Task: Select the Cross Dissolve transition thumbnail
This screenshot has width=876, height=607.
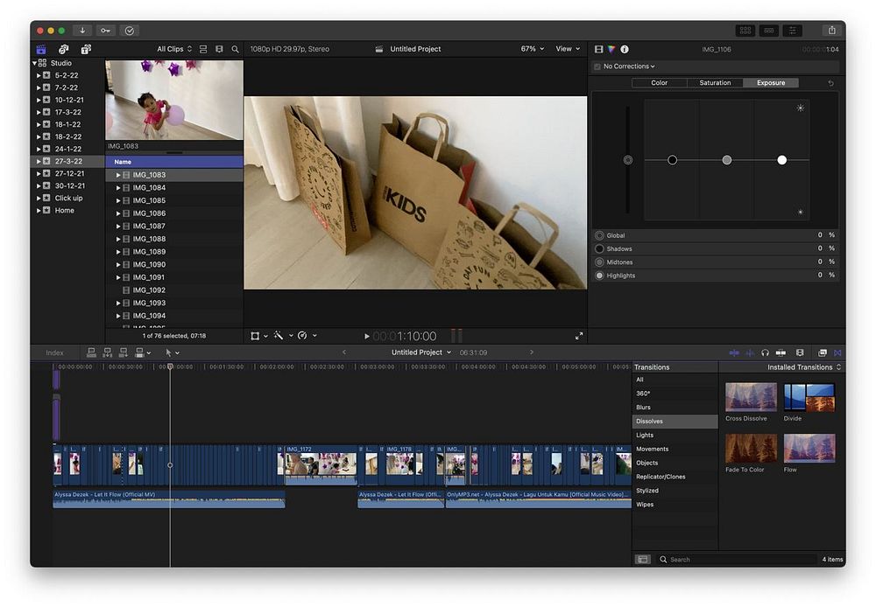Action: pos(751,397)
